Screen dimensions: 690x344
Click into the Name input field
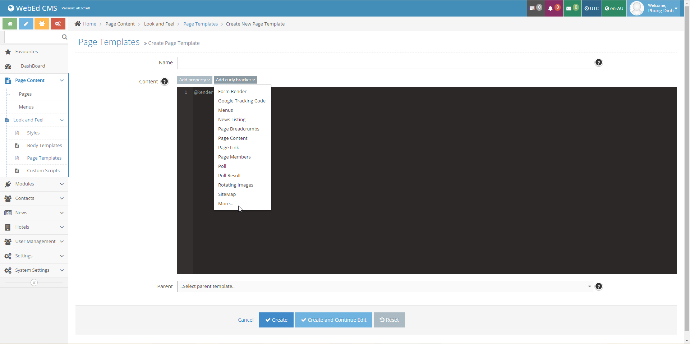385,63
